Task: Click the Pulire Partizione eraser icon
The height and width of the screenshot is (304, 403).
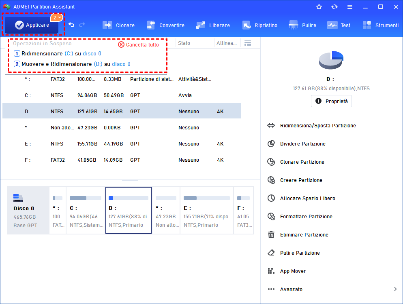Action: point(271,253)
